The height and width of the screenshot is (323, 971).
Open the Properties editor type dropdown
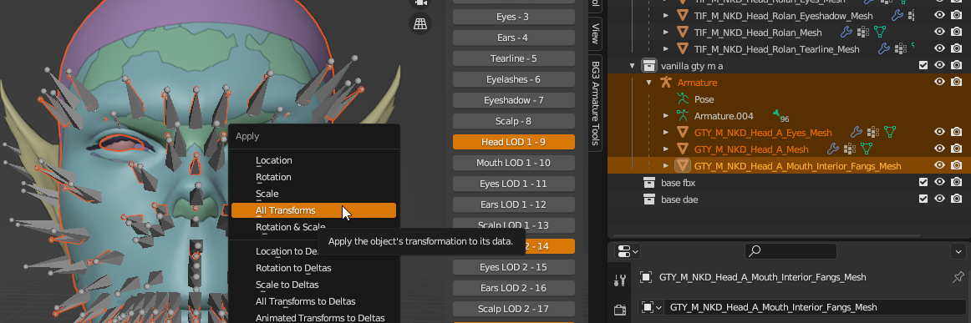click(x=628, y=251)
